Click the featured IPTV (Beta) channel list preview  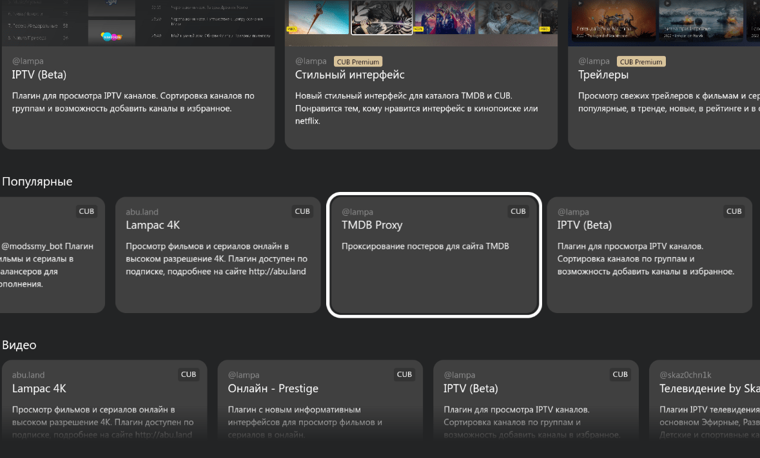pyautogui.click(x=138, y=23)
